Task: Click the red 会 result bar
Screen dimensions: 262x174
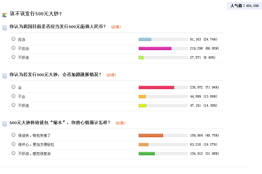Action: click(156, 87)
